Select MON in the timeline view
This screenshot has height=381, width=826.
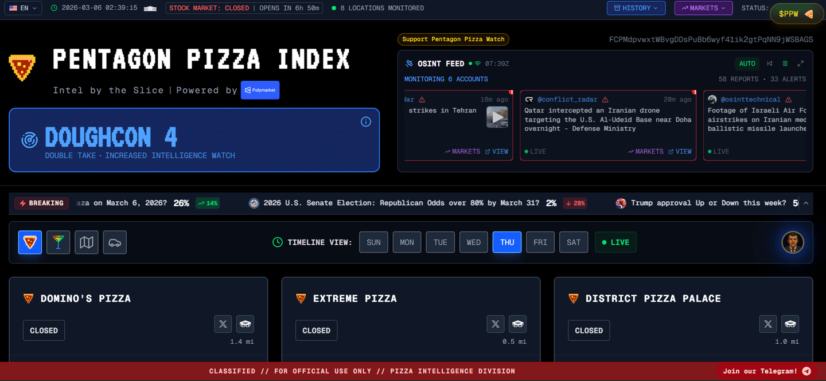407,242
